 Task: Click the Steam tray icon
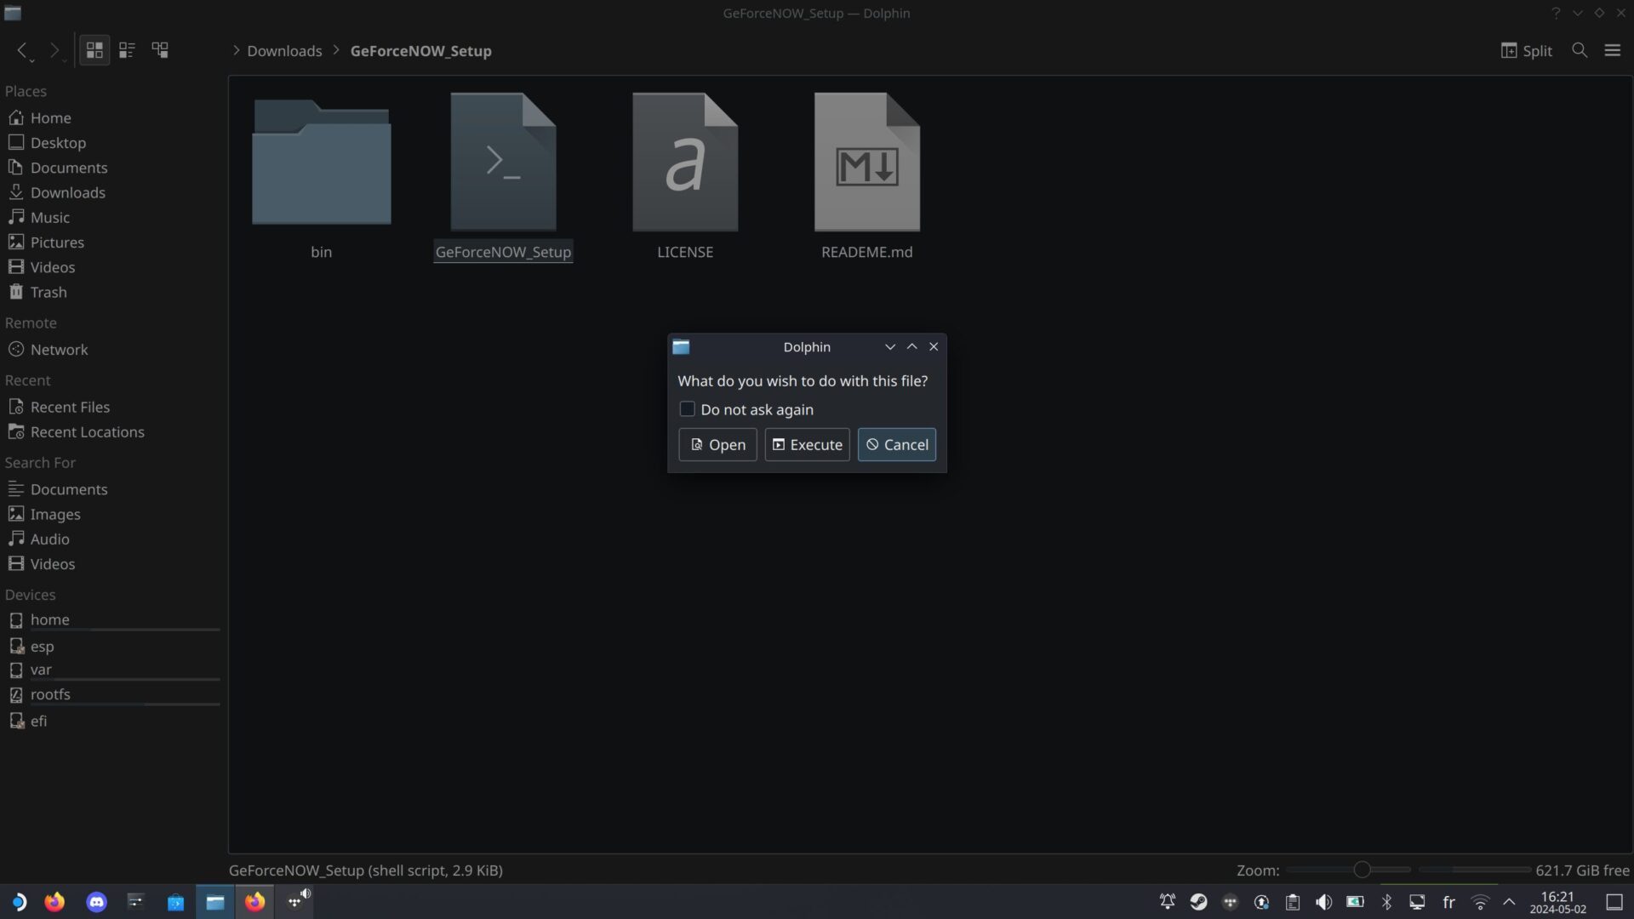pos(1198,902)
